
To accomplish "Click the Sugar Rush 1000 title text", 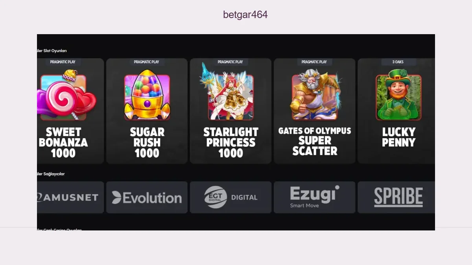I will [147, 143].
